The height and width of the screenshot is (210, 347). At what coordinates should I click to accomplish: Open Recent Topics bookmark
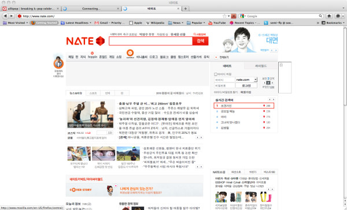[x=245, y=22]
